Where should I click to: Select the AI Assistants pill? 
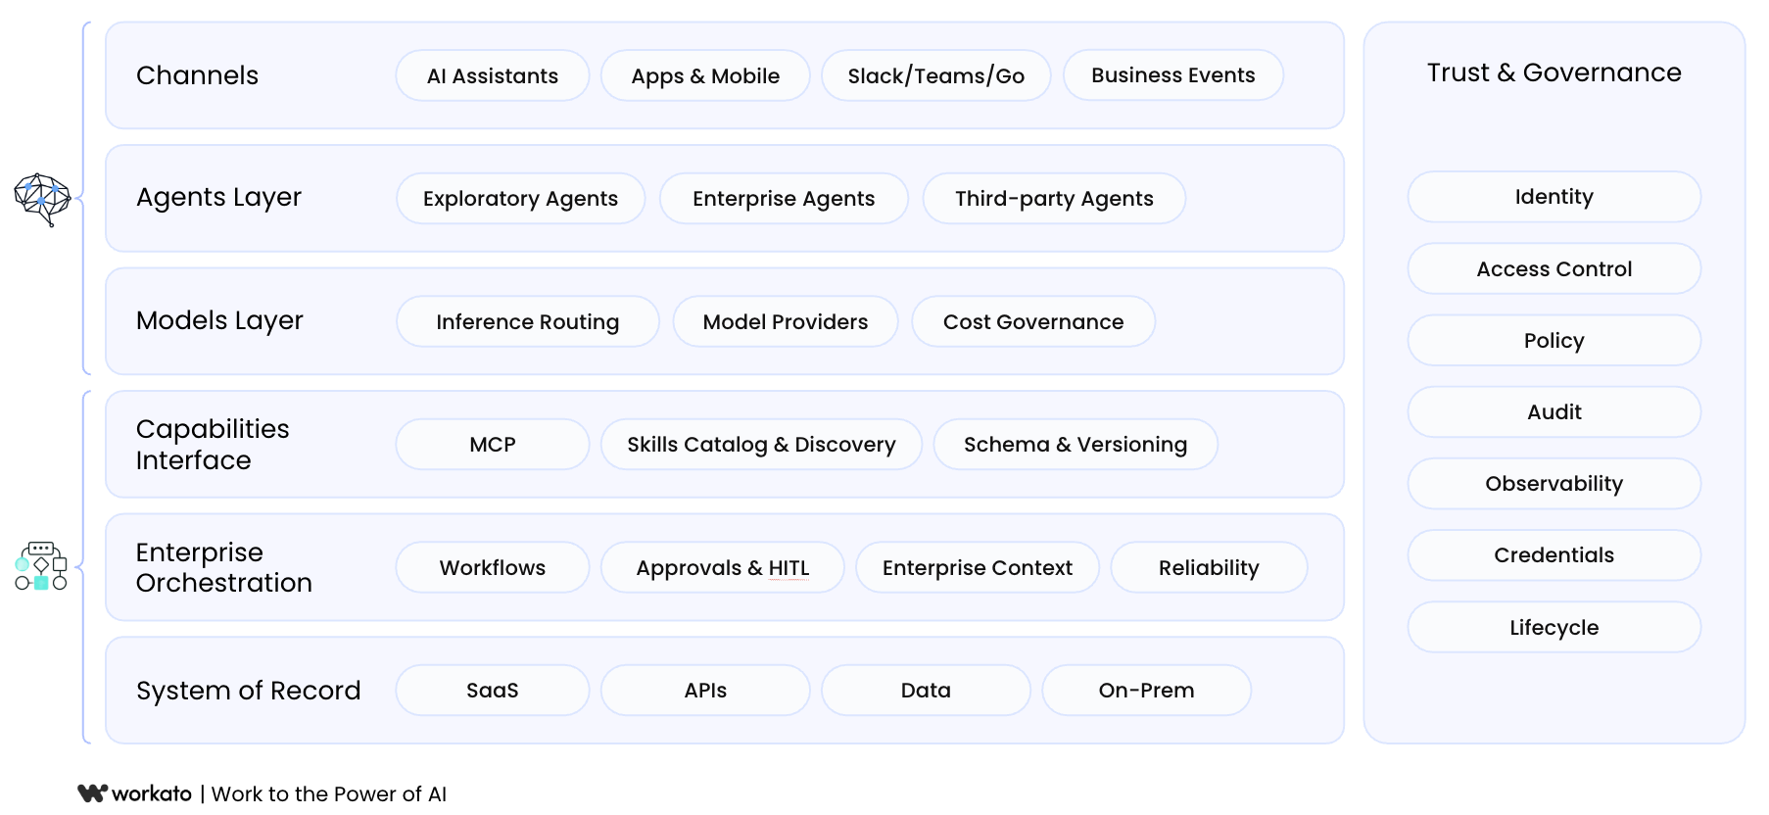[493, 75]
